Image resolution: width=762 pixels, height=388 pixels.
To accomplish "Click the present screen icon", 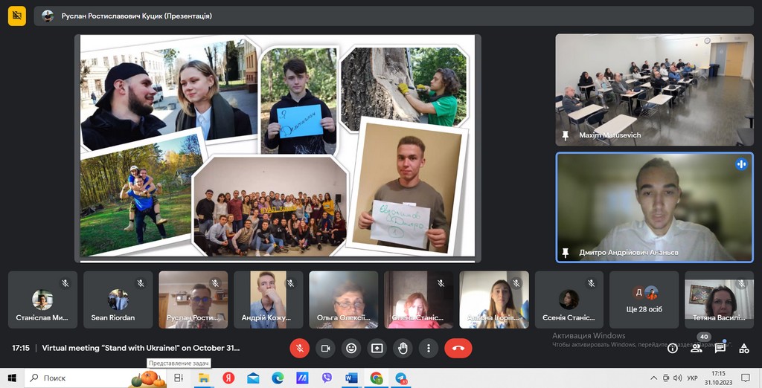I will 377,348.
